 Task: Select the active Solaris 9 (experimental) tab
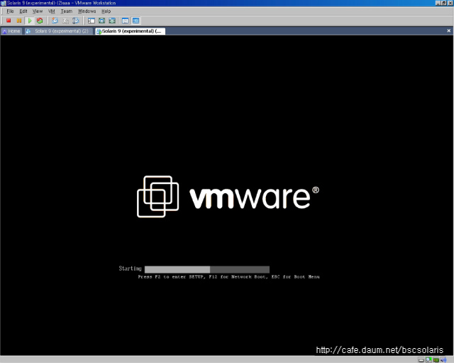point(131,31)
